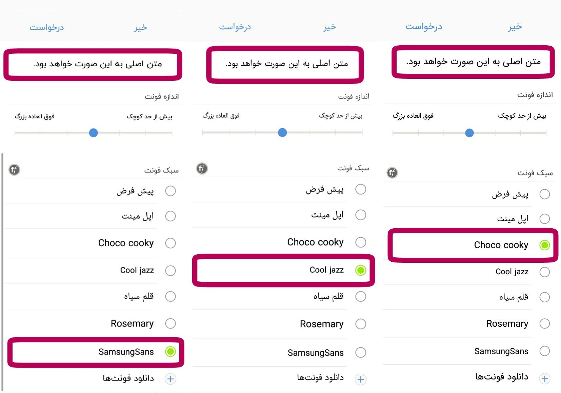Select Rosemary radio button in right panel

coord(544,324)
